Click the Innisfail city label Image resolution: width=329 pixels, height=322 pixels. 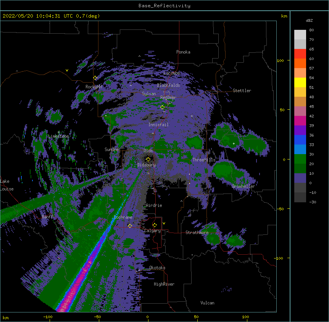tap(158, 125)
